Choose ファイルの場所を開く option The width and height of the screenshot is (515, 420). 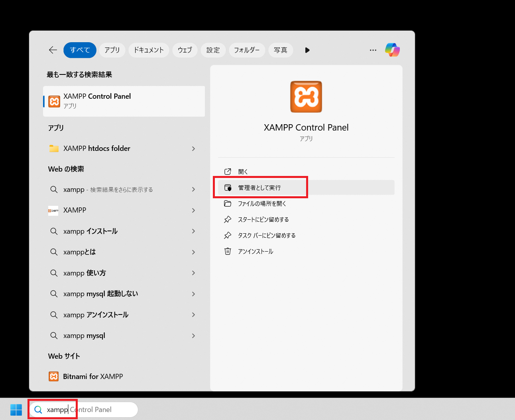click(306, 203)
